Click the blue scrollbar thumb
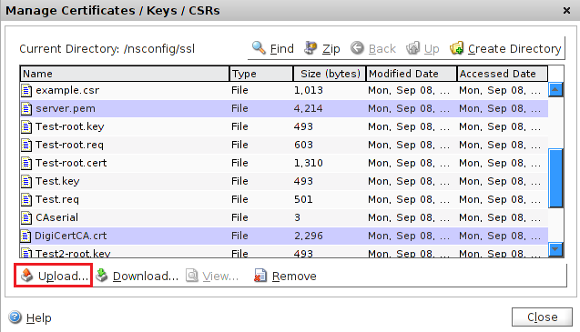Screen dimensions: 580x332 (x=555, y=178)
